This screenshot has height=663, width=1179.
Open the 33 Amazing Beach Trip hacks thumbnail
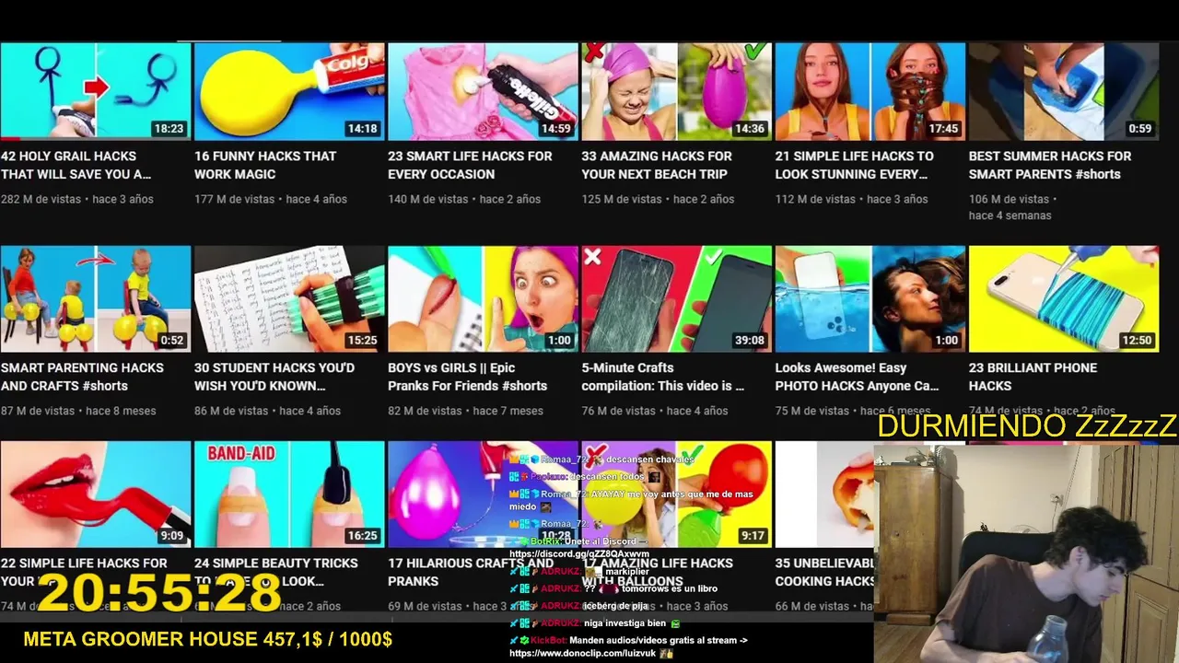[676, 91]
